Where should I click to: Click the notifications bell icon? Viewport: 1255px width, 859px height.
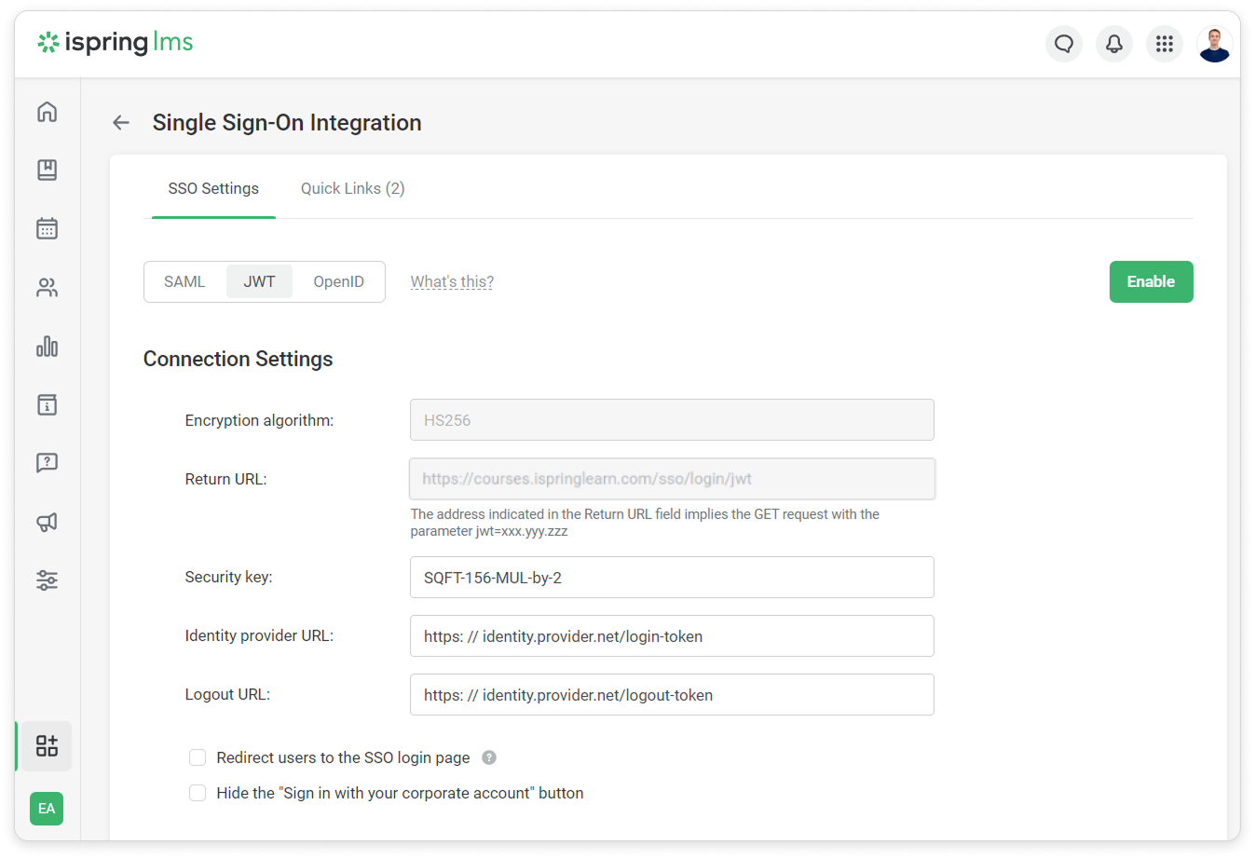pos(1113,44)
